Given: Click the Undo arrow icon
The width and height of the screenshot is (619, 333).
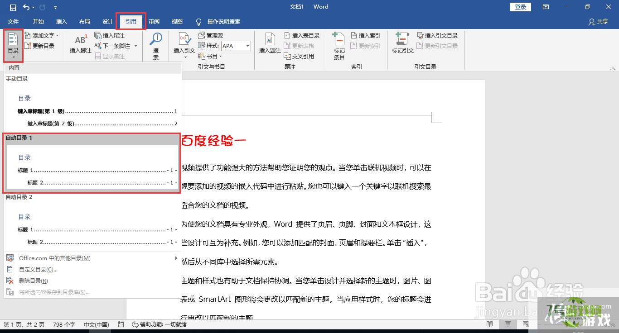Looking at the screenshot, I should coord(26,7).
